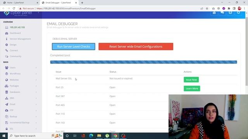
Task: Select the Port 465 row text
Action: tap(60, 105)
